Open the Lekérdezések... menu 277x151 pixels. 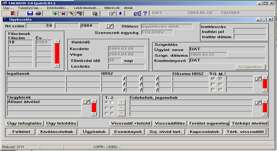[x=87, y=8]
